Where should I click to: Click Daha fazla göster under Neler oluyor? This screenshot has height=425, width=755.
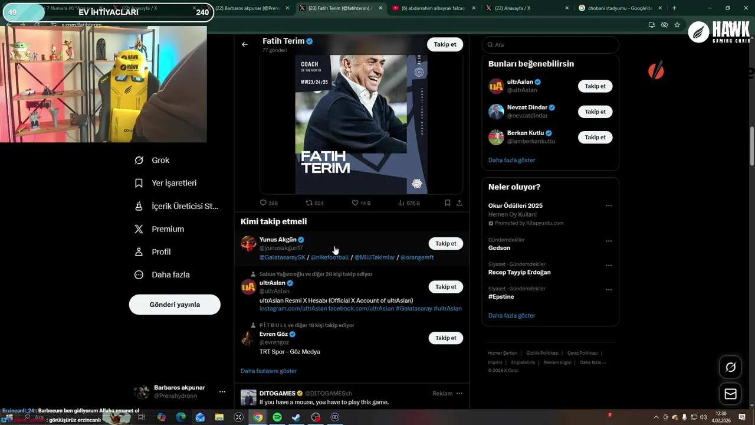tap(512, 315)
